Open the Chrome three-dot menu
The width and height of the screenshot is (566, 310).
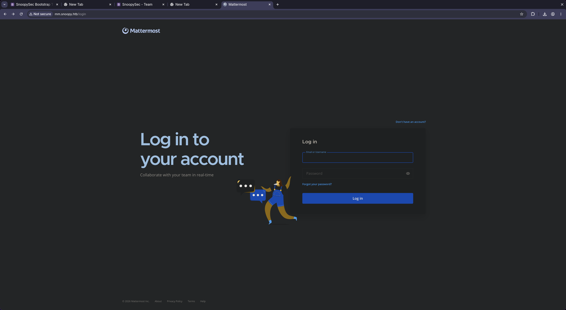pos(561,14)
